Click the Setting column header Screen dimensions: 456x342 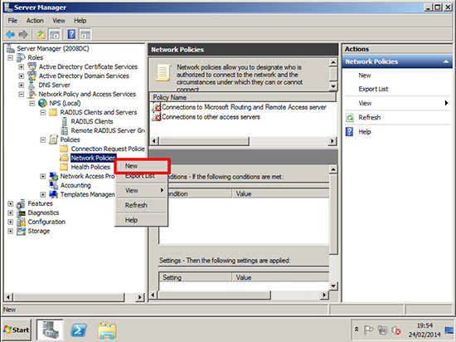(195, 277)
